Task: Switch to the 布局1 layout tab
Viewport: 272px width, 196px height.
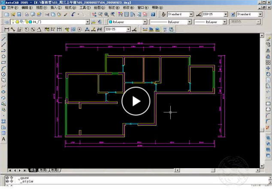Action: (x=43, y=170)
